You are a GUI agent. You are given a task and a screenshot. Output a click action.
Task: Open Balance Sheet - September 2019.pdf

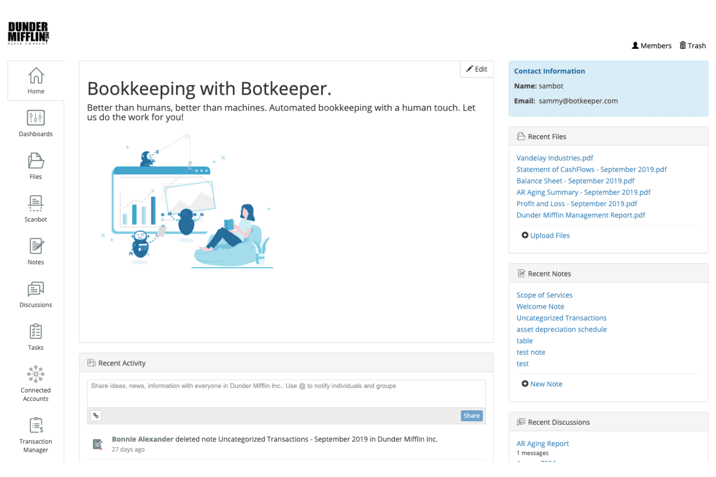point(576,181)
